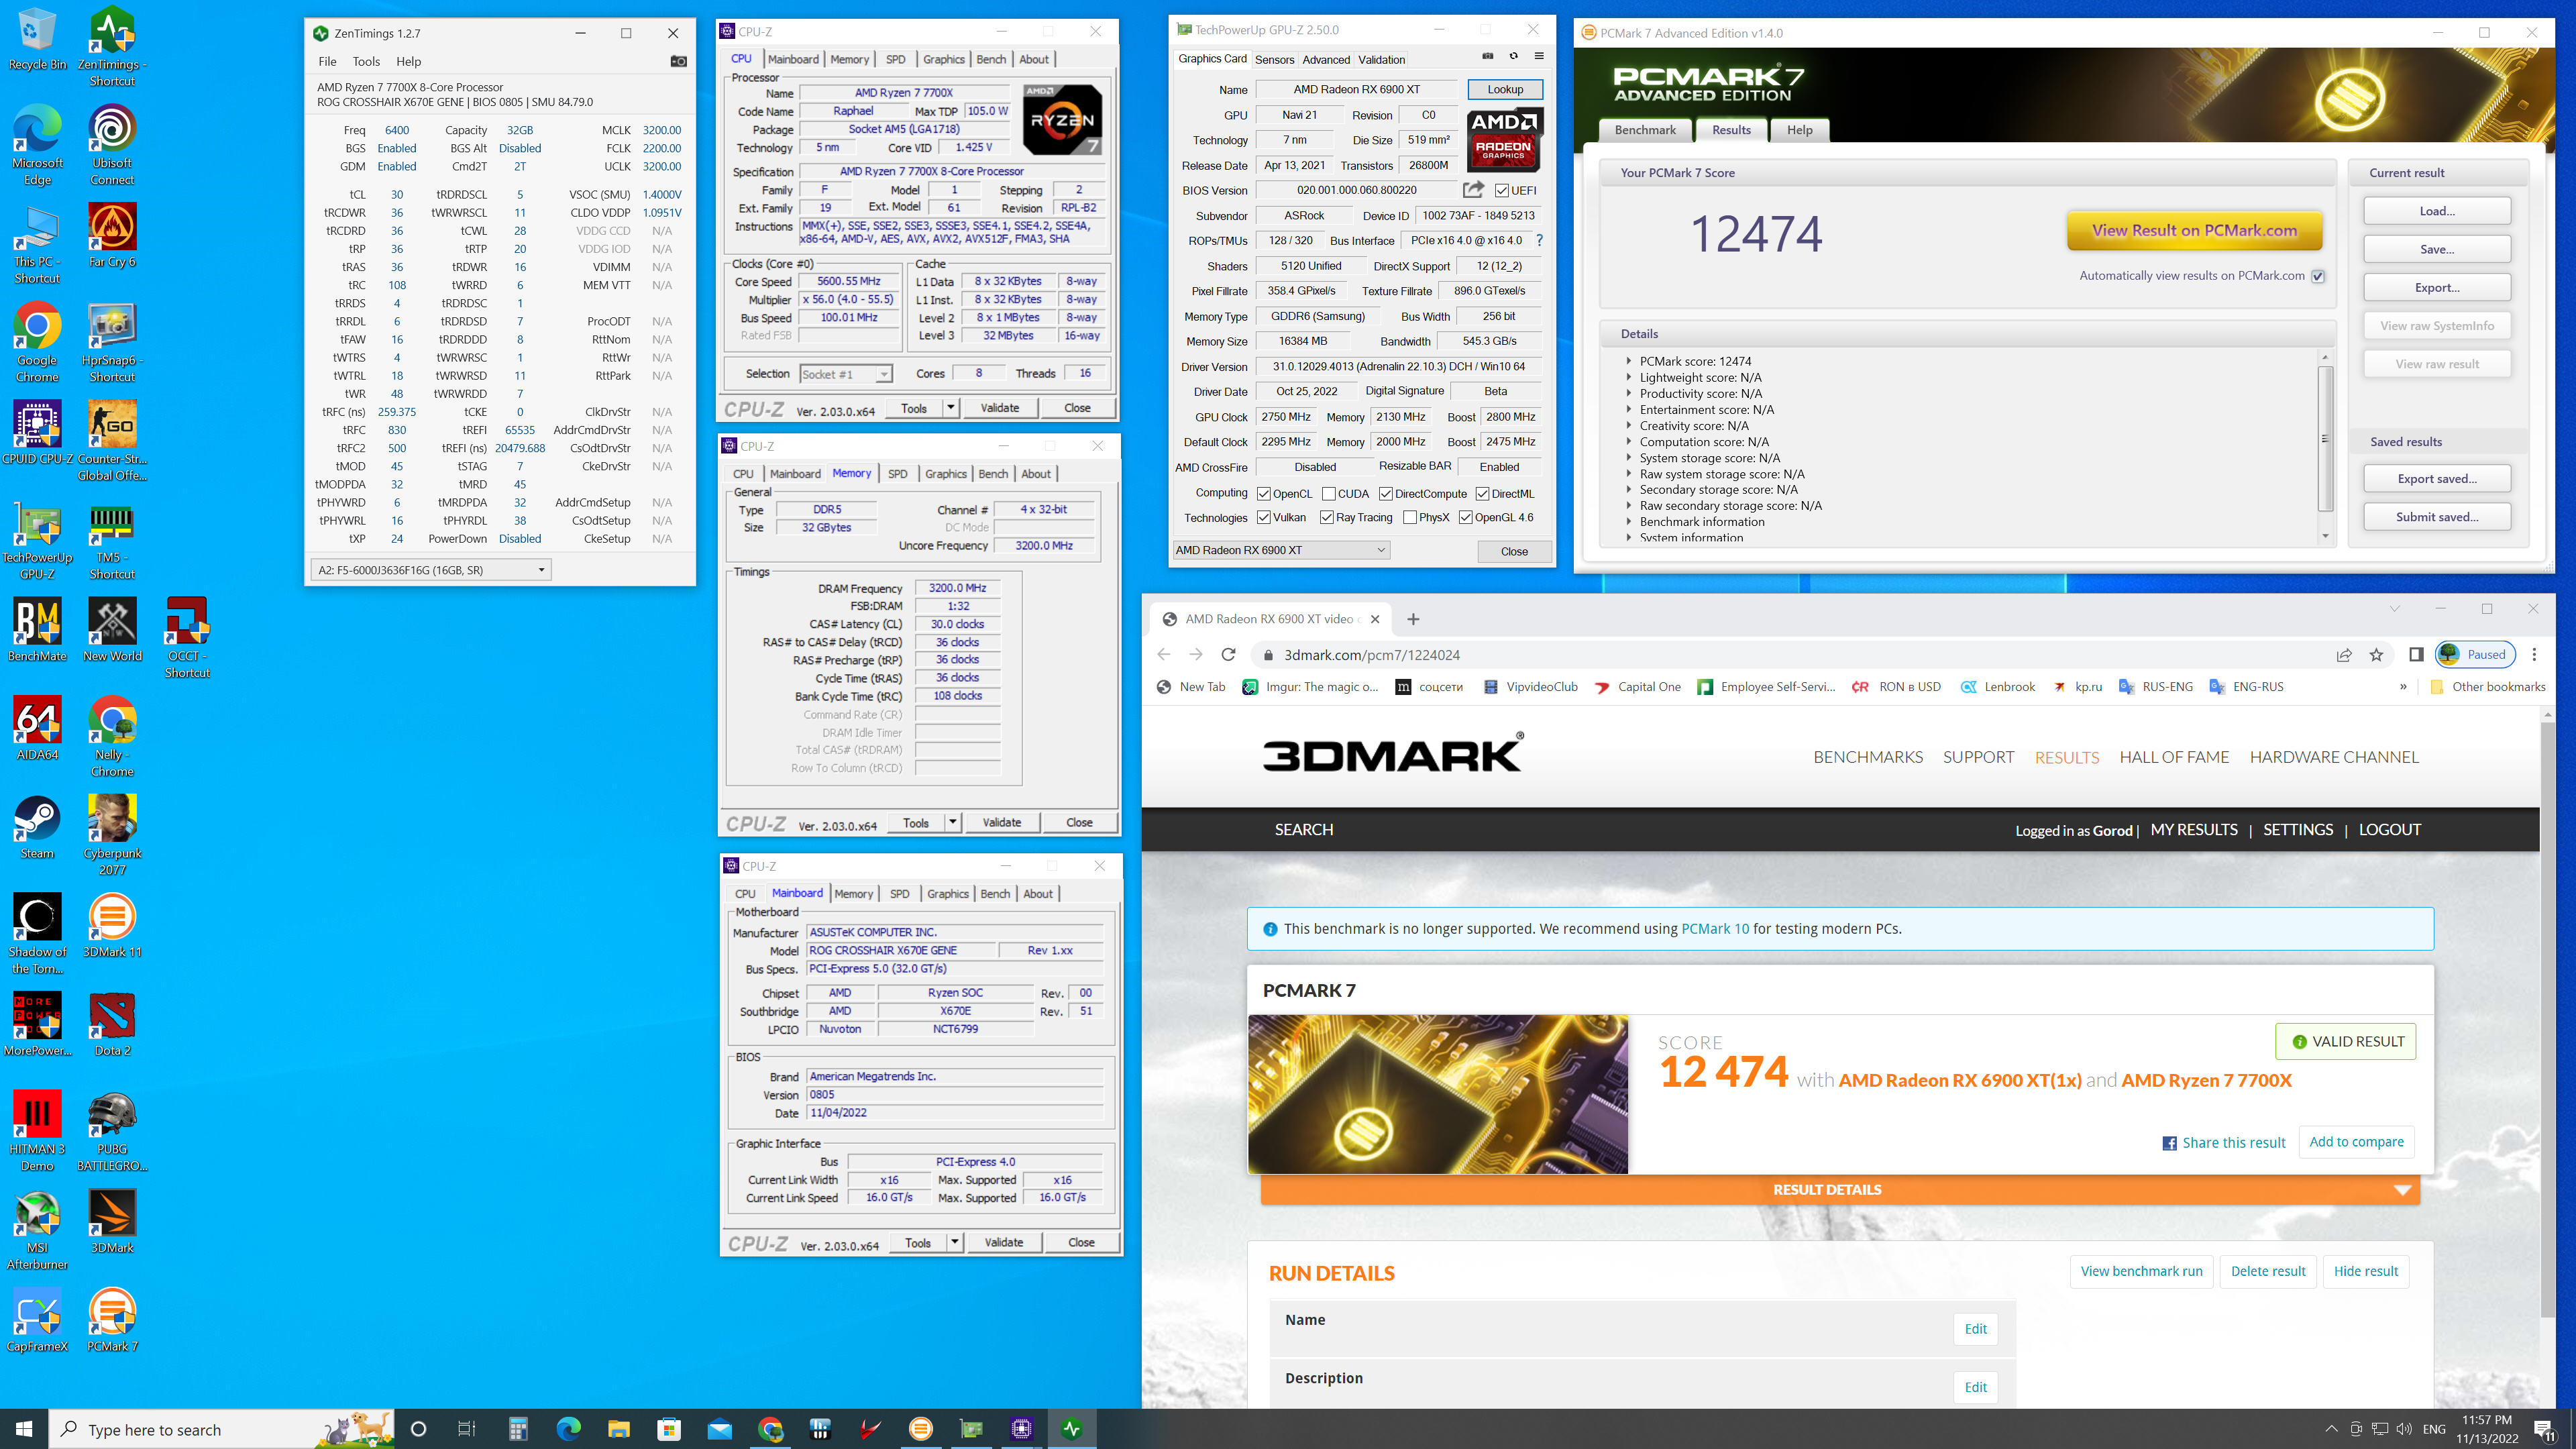Bookmark this page with the star icon
This screenshot has width=2576, height=1449.
(x=2376, y=655)
